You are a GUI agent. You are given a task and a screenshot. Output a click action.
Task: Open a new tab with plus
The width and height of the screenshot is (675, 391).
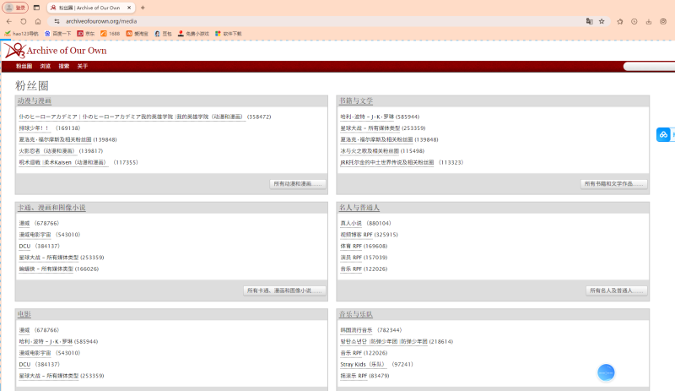click(143, 8)
